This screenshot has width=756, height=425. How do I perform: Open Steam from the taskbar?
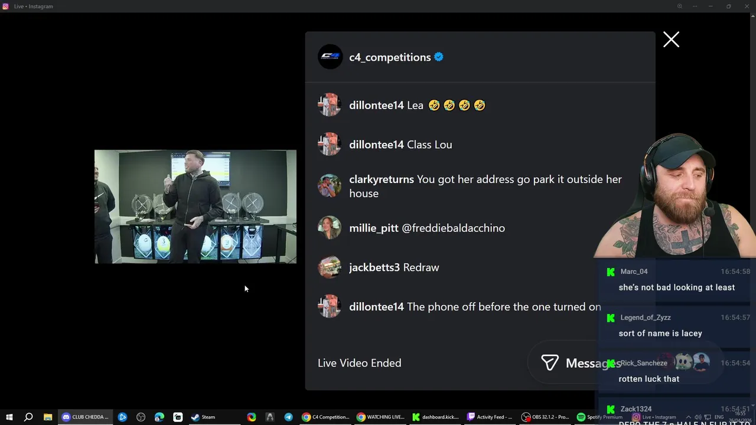[203, 417]
